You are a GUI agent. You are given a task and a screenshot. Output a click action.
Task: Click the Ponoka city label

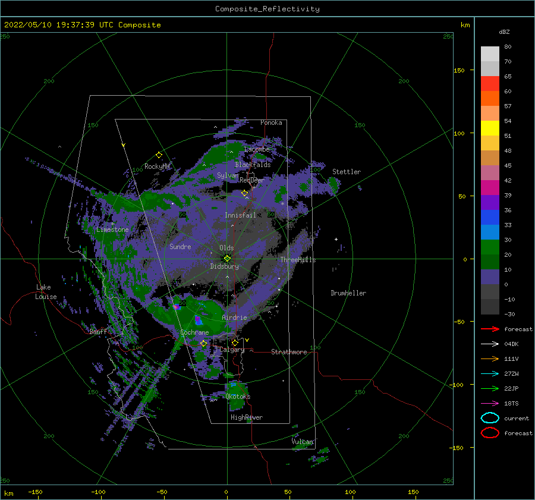click(271, 122)
